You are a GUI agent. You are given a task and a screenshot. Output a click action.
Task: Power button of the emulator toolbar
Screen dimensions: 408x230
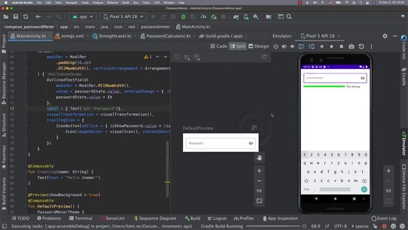click(275, 47)
